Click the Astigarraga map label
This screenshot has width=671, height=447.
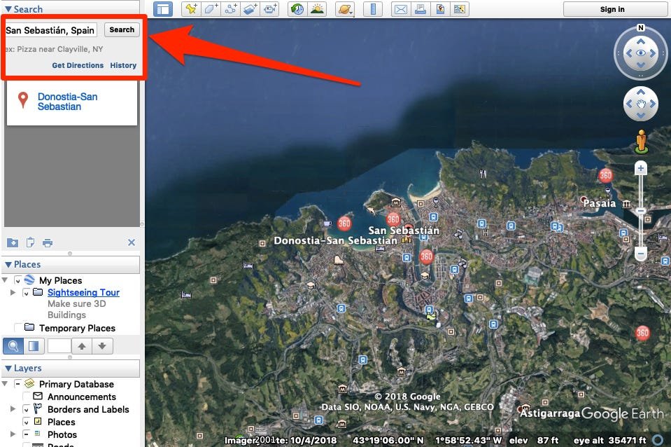point(549,413)
